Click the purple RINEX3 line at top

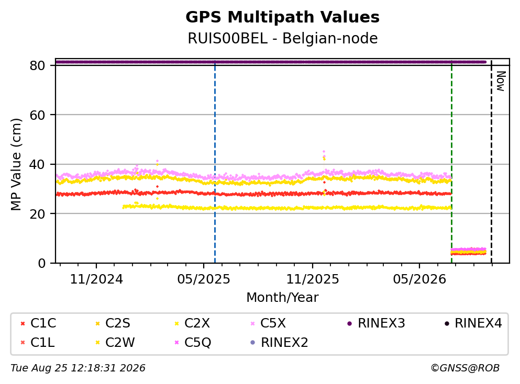[x=271, y=62]
